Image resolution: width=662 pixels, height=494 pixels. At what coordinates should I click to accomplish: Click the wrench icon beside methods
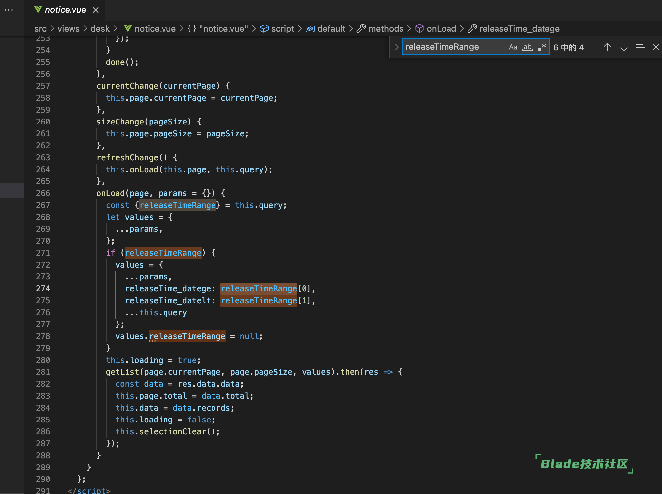(x=361, y=29)
